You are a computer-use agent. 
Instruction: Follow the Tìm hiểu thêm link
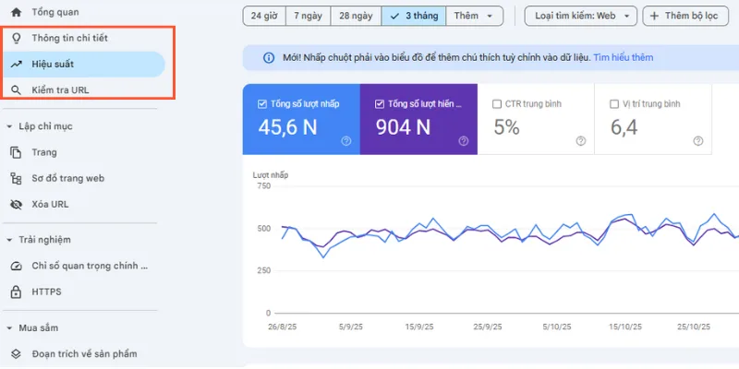click(x=623, y=58)
